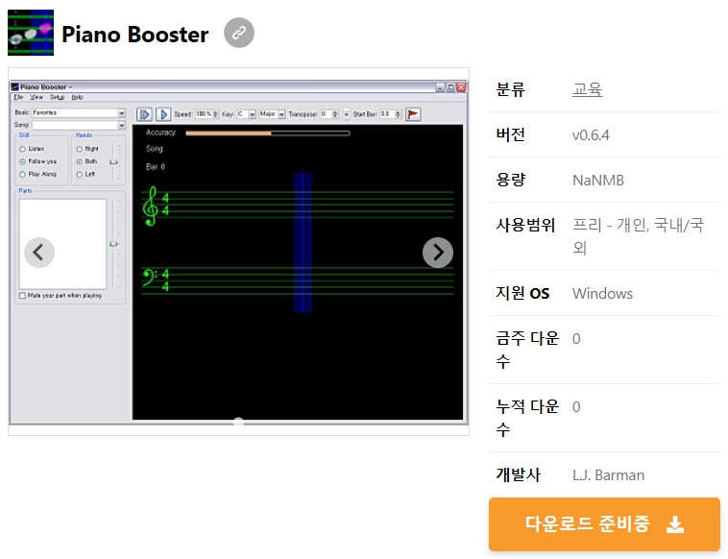Click the size value NaNMB
Viewport: 728px width, 559px height.
(598, 181)
